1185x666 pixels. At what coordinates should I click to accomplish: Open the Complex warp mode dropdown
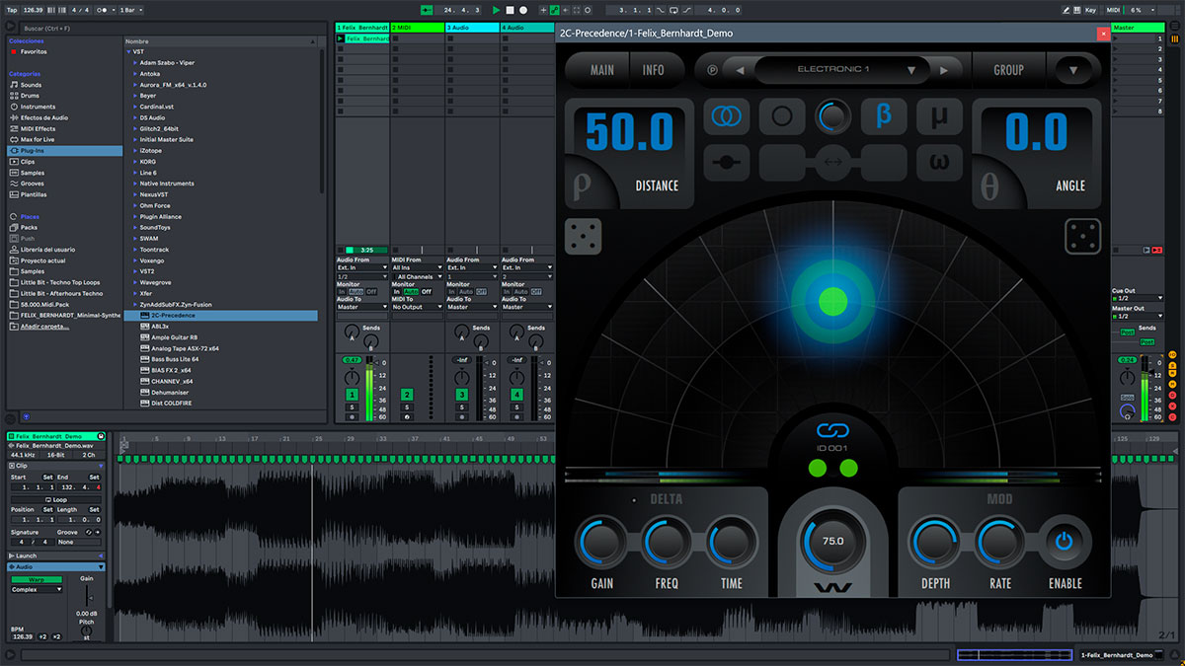pos(37,589)
